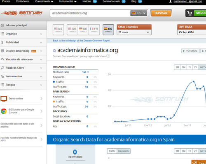Viewport: 206px width, 164px height.
Task: Select the US Google database flag
Action: [x=59, y=30]
